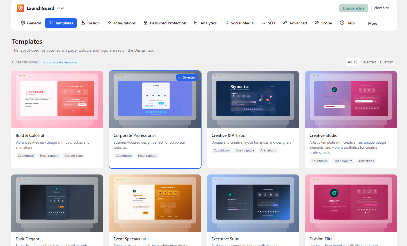Filter templates by Custom

click(387, 62)
